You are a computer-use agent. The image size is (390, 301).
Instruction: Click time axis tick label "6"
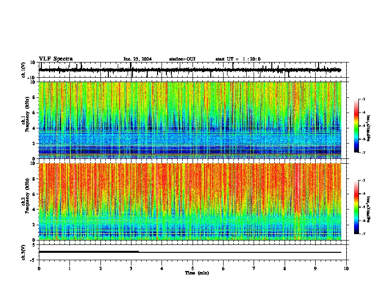(x=224, y=269)
